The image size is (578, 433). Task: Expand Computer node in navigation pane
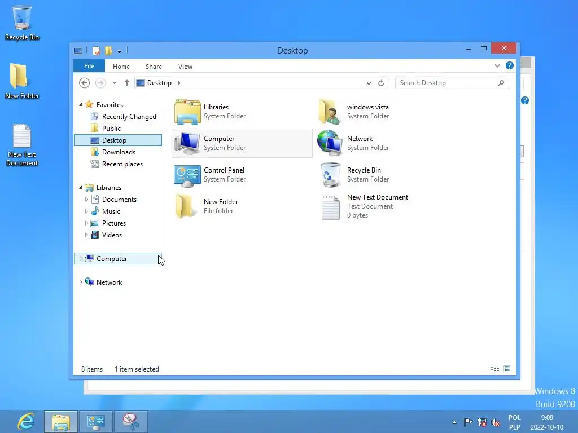tap(81, 258)
